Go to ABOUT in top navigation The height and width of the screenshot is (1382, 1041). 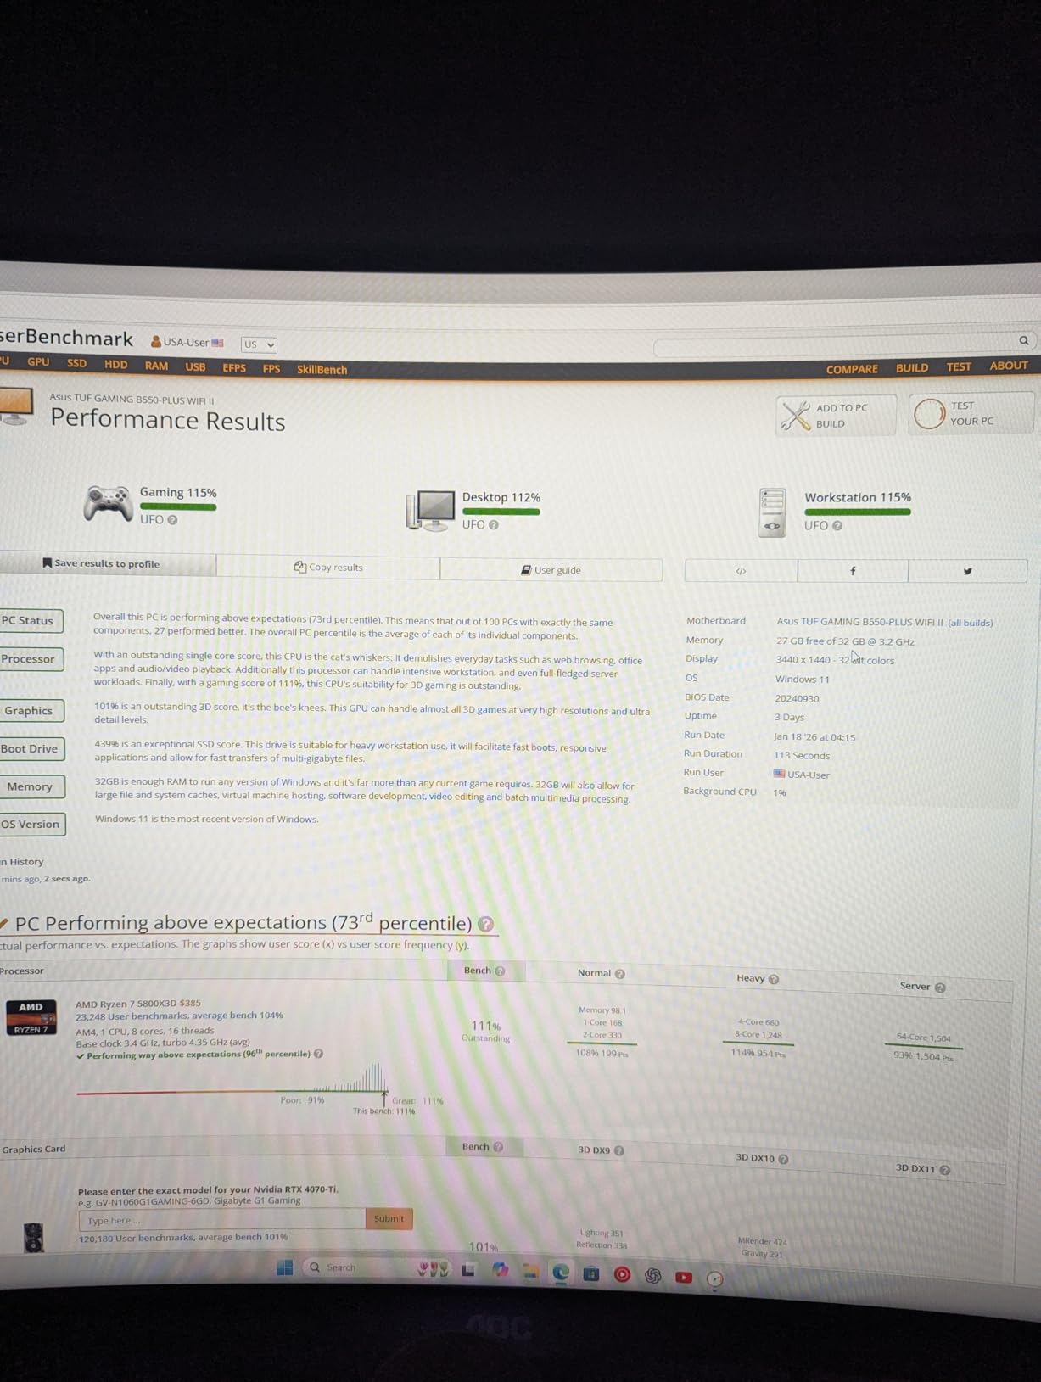(1009, 366)
